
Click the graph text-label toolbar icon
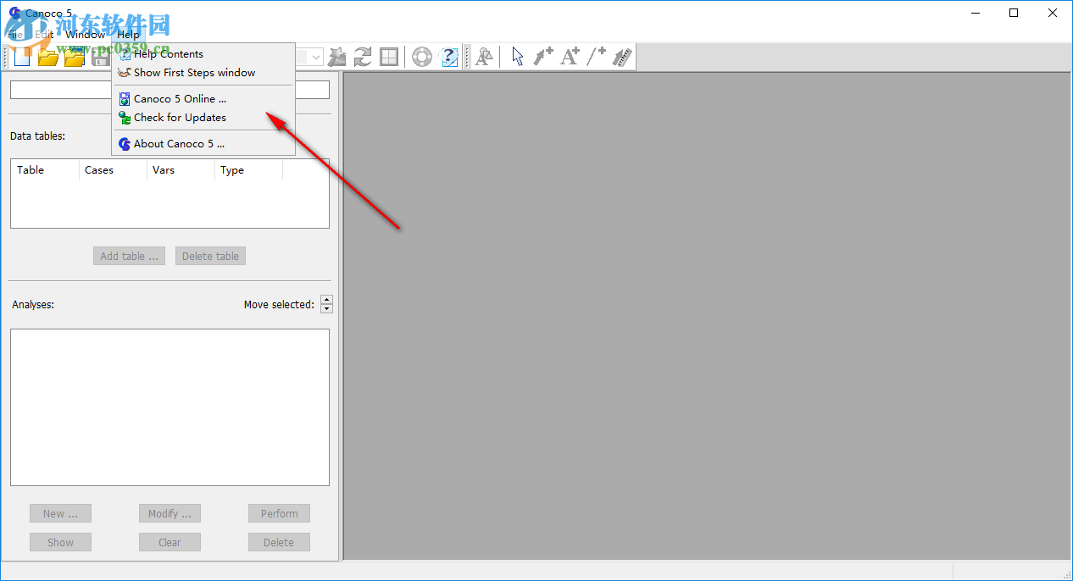point(484,57)
